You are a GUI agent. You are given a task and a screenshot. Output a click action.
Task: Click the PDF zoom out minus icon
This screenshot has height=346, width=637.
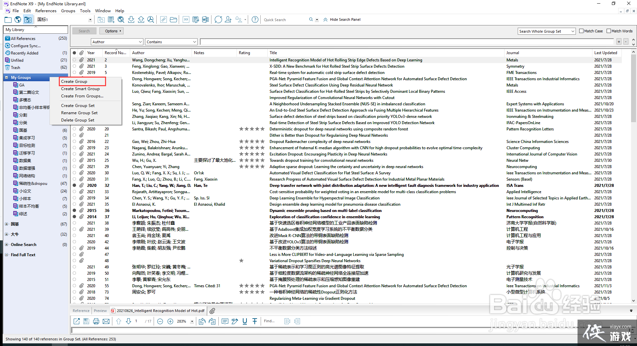pyautogui.click(x=160, y=321)
